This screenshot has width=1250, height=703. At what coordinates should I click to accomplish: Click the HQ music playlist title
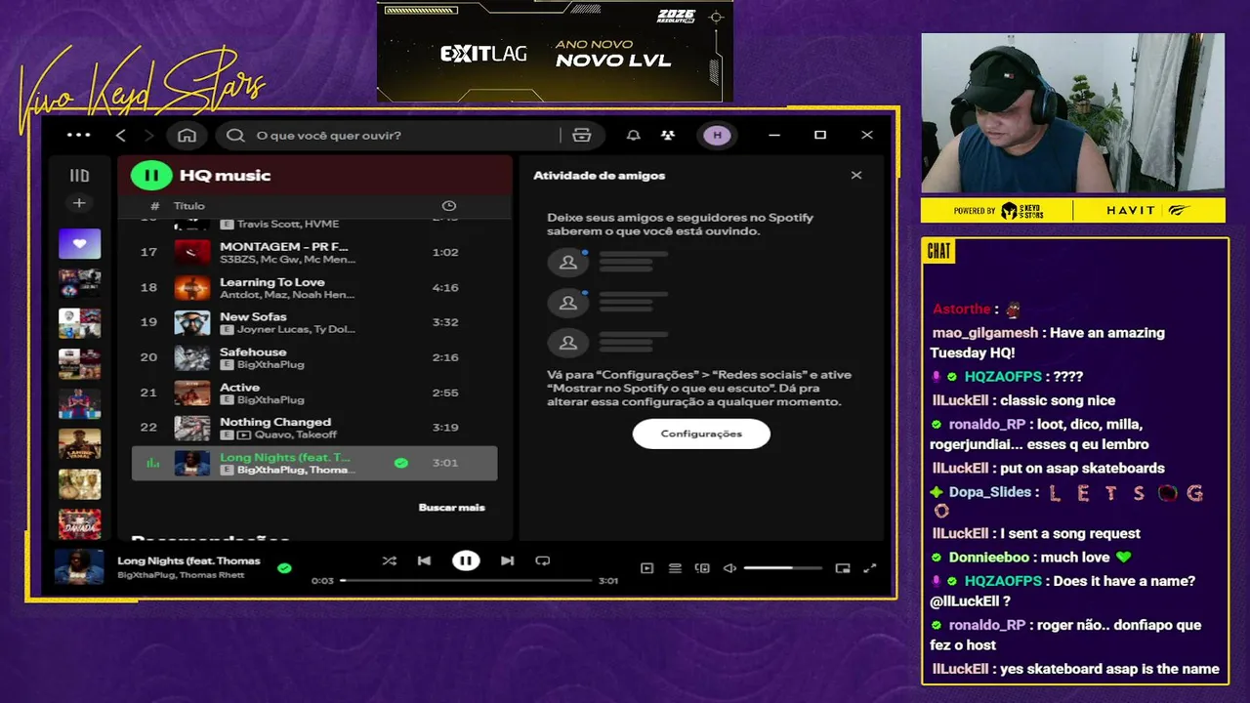(225, 176)
